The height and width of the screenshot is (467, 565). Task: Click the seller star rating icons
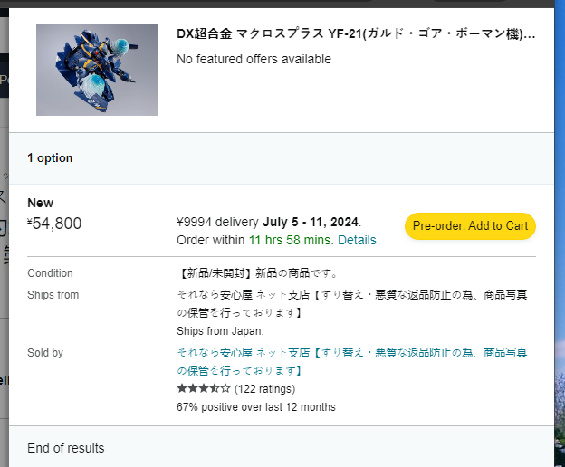tap(204, 388)
